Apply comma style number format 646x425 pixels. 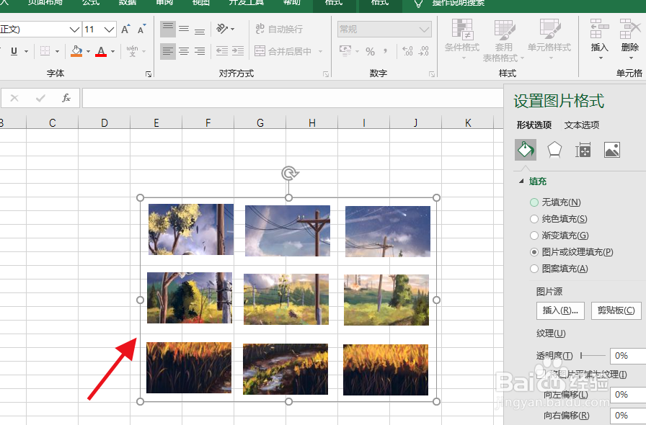[x=385, y=51]
